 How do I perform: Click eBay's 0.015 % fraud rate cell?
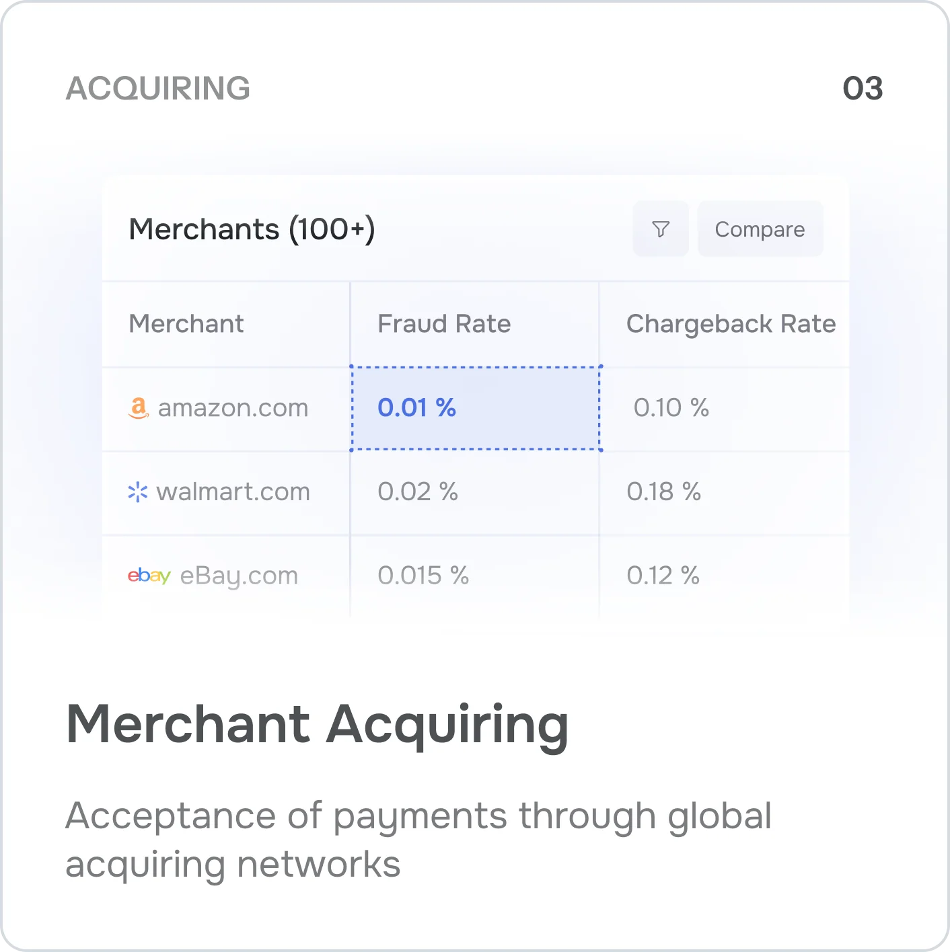pyautogui.click(x=423, y=576)
